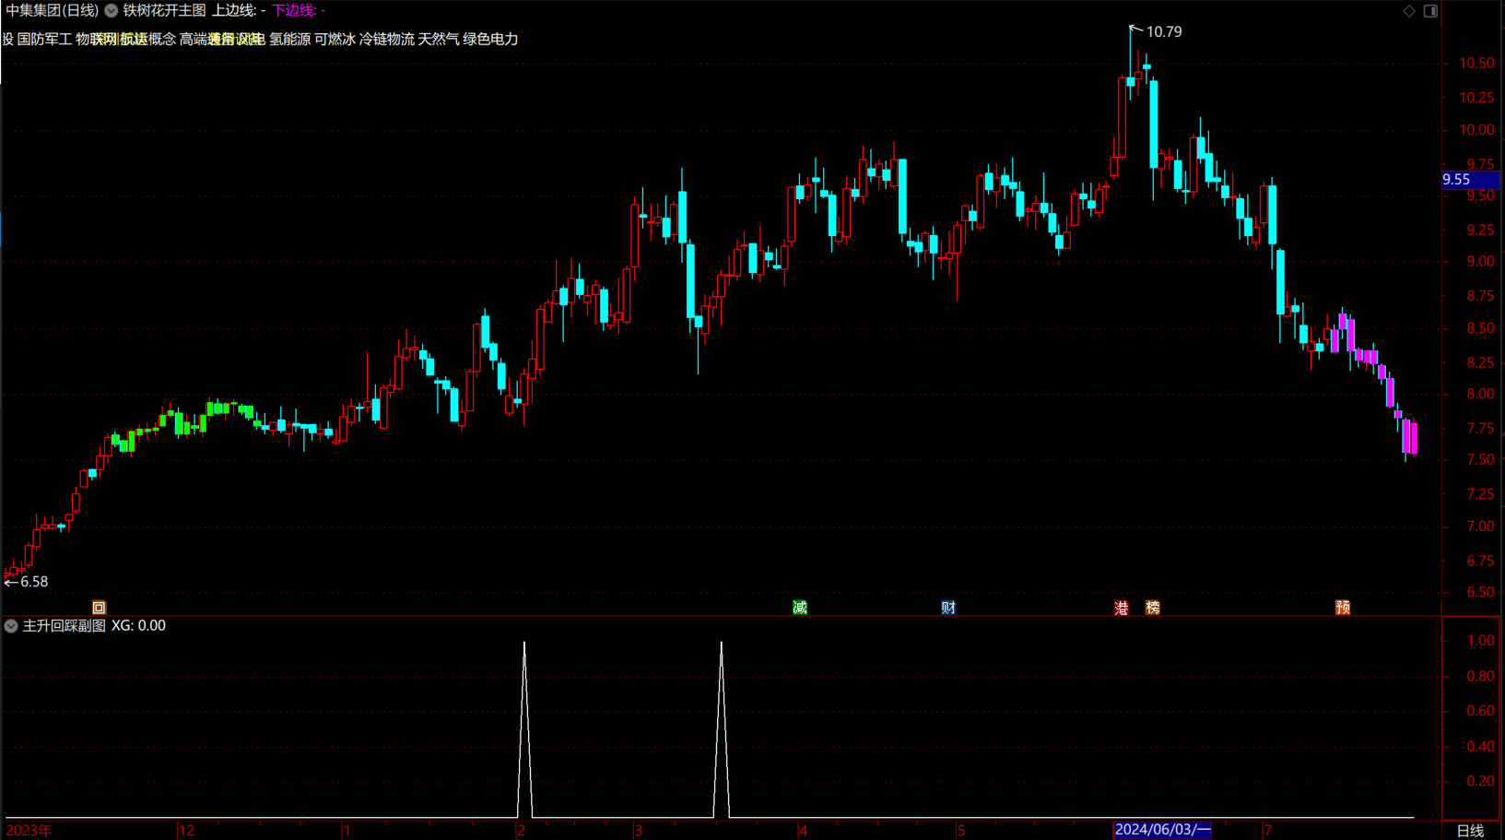Click the 主升回踩副图 indicator label
Image resolution: width=1505 pixels, height=840 pixels.
tap(65, 626)
